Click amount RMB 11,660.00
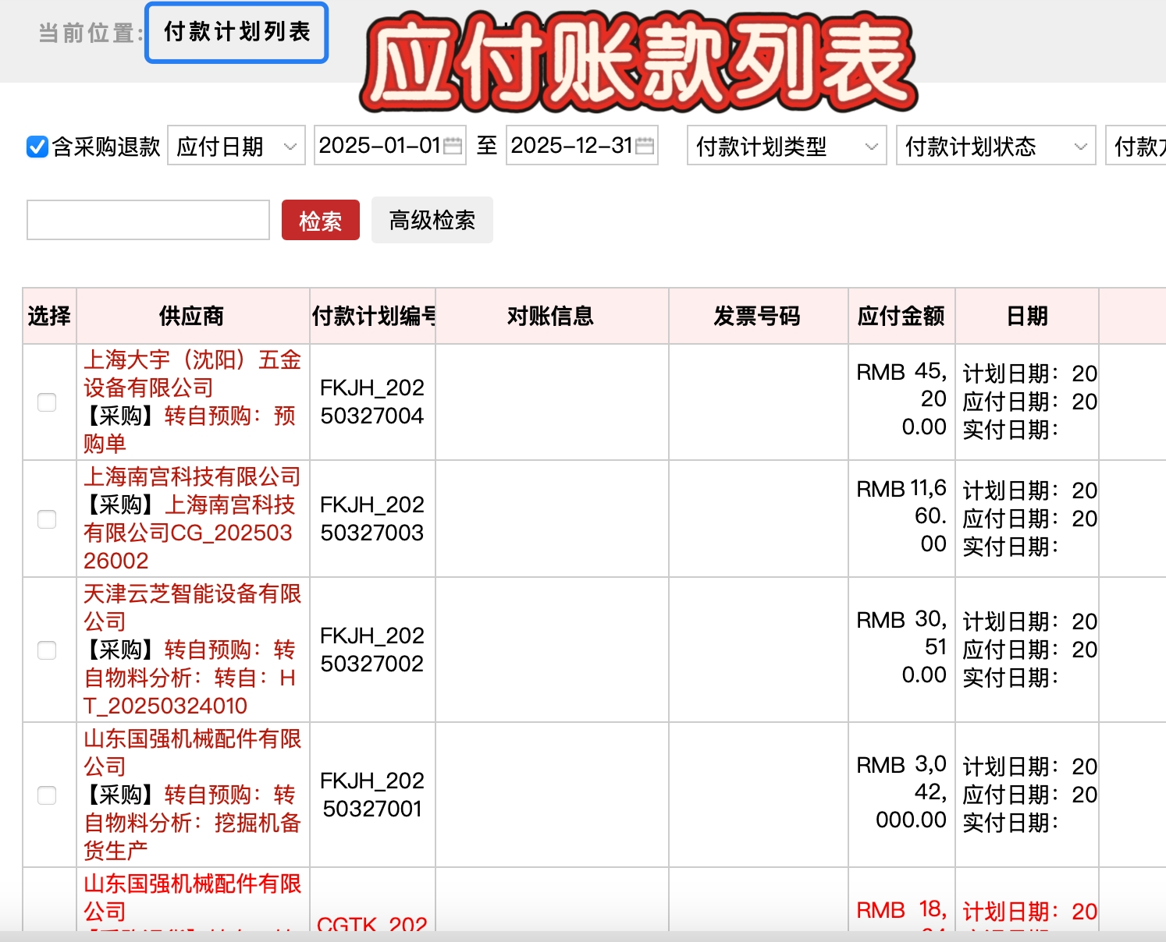1166x942 pixels. [x=901, y=516]
